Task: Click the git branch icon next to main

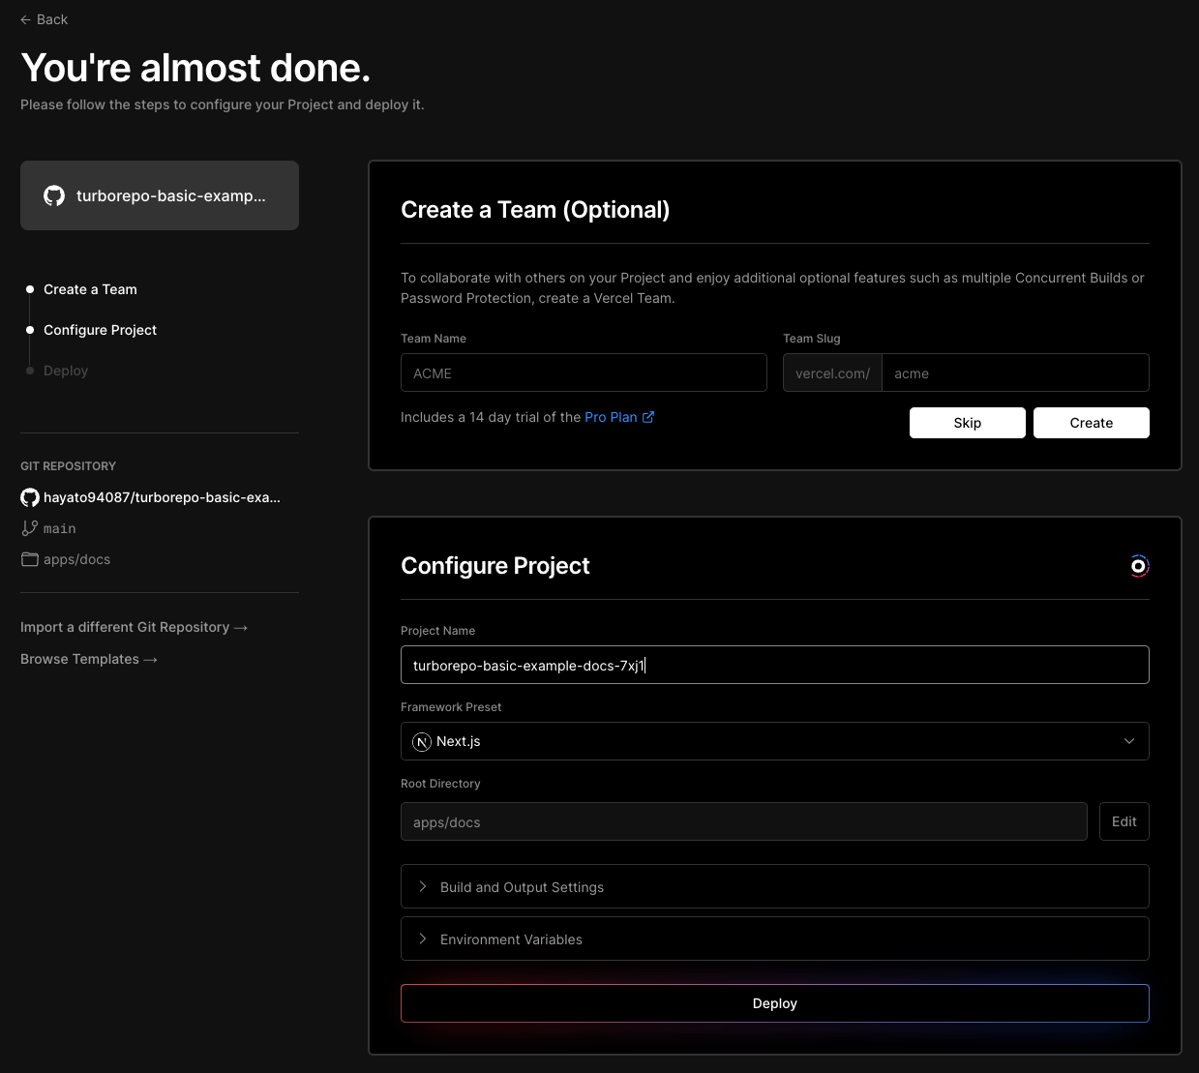Action: [30, 528]
